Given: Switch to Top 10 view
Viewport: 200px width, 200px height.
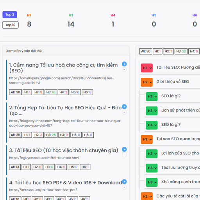Looking at the screenshot, I should coord(11,25).
